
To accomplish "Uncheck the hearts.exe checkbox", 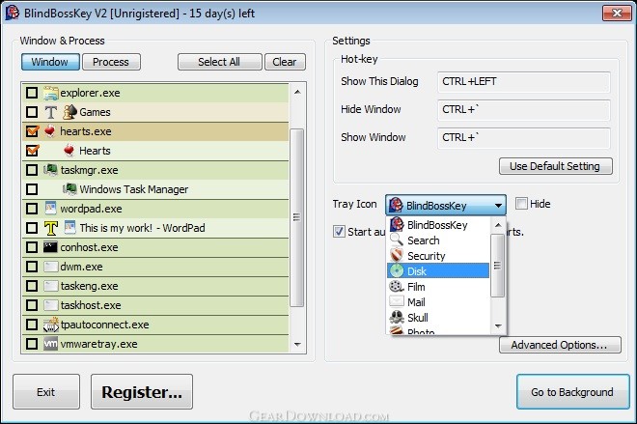I will click(32, 131).
